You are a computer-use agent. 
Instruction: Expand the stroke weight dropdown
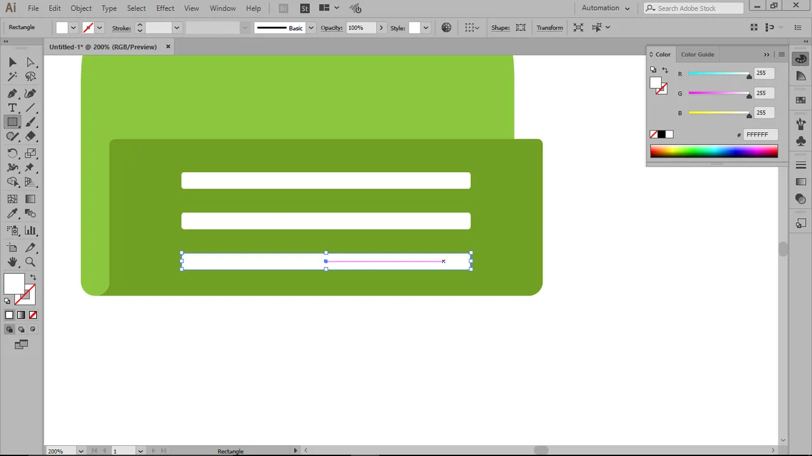click(x=177, y=28)
